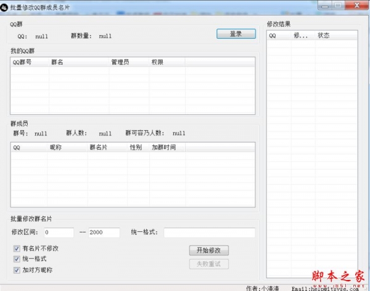Close the 批量修改QQ群成员名片 window
The width and height of the screenshot is (370, 291).
tap(357, 6)
